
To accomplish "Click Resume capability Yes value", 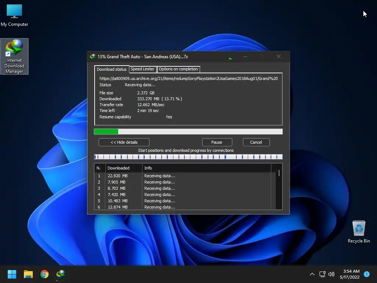I will (x=169, y=117).
